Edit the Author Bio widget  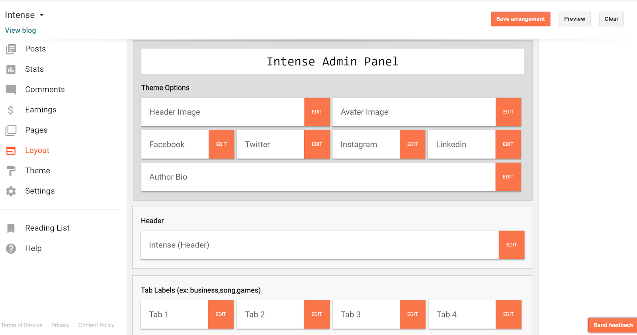point(508,177)
